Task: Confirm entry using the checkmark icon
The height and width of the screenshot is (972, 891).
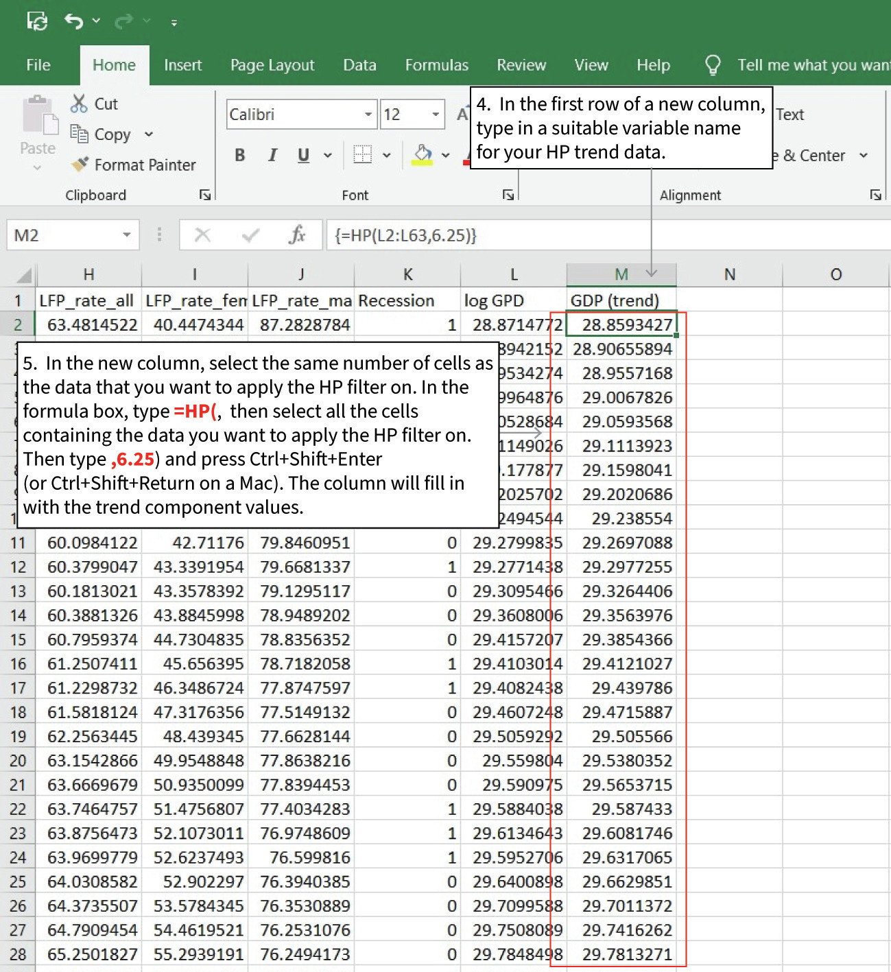Action: [250, 235]
